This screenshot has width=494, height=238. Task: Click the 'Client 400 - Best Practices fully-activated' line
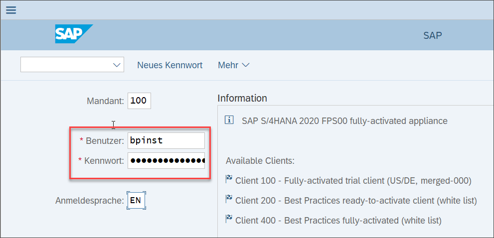(338, 220)
